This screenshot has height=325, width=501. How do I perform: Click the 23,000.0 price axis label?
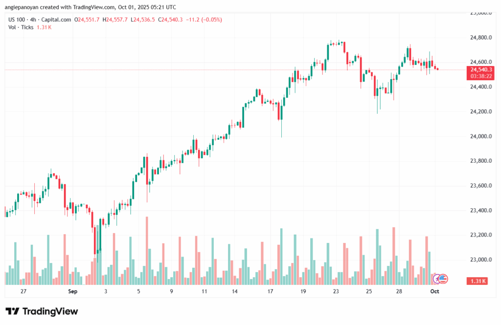478,260
